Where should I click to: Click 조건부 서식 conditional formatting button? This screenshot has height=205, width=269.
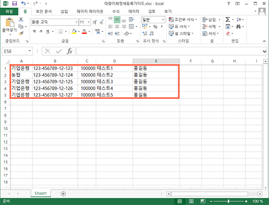[x=183, y=20]
